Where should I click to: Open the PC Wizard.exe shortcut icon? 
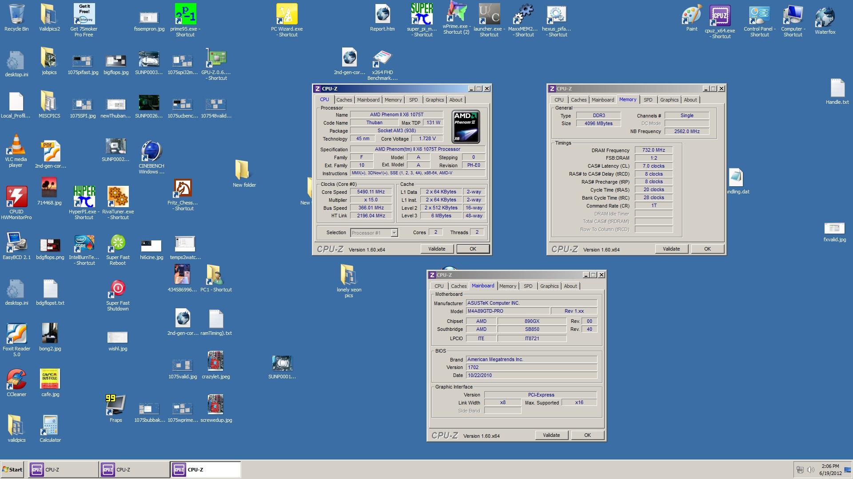click(x=287, y=20)
